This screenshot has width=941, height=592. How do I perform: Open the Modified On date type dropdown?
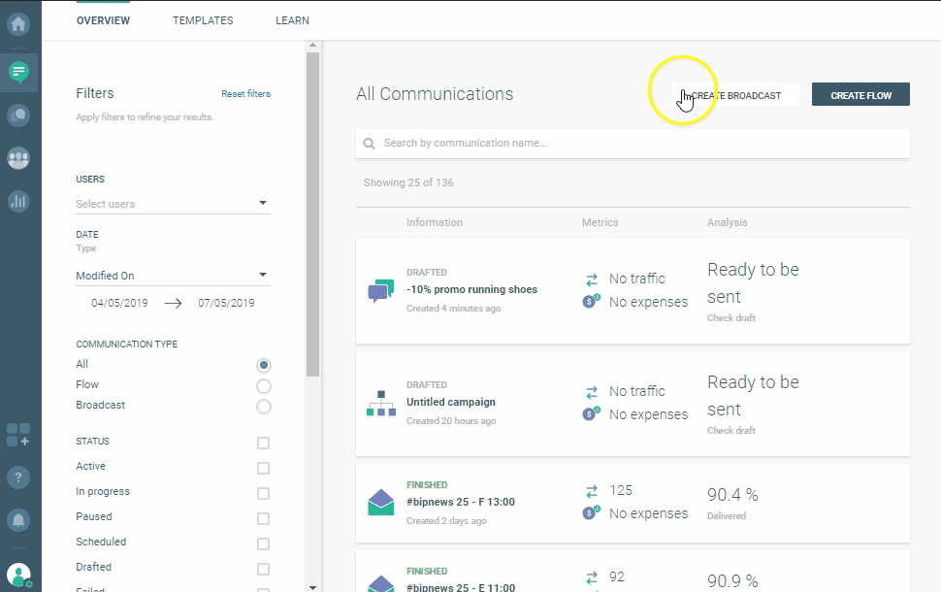tap(173, 276)
